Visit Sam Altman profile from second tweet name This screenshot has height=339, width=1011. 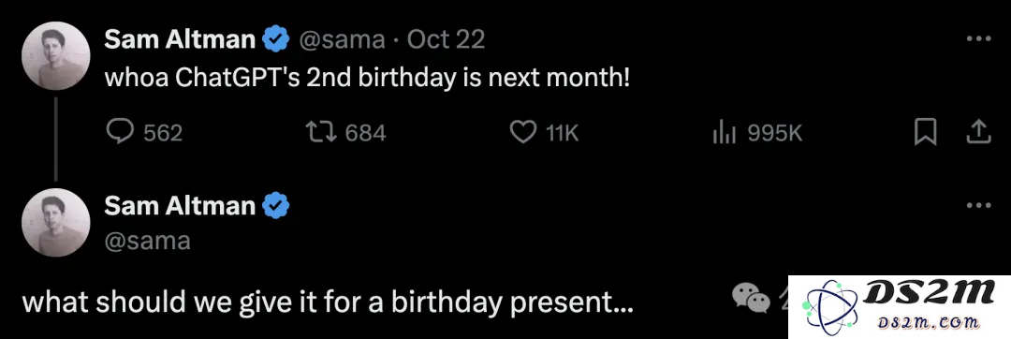click(x=180, y=206)
